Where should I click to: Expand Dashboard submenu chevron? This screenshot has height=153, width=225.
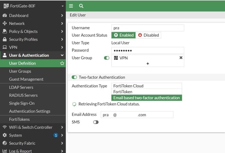62,15
